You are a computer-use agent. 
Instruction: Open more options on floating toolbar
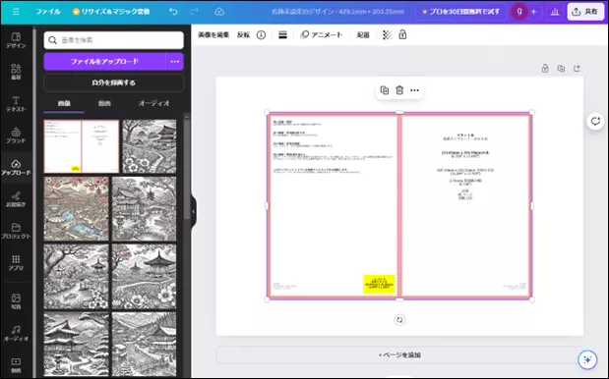pyautogui.click(x=414, y=90)
